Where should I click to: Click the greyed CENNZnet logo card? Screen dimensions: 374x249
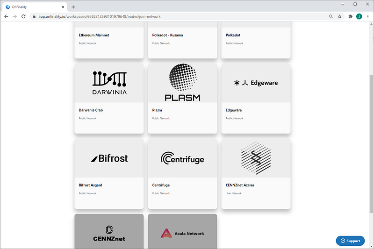point(109,231)
